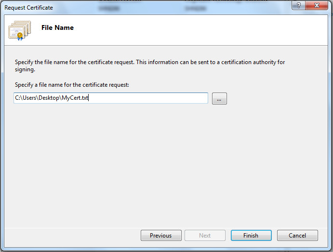This screenshot has height=252, width=333.
Task: Click the certificate icon in the header
Action: (x=20, y=30)
